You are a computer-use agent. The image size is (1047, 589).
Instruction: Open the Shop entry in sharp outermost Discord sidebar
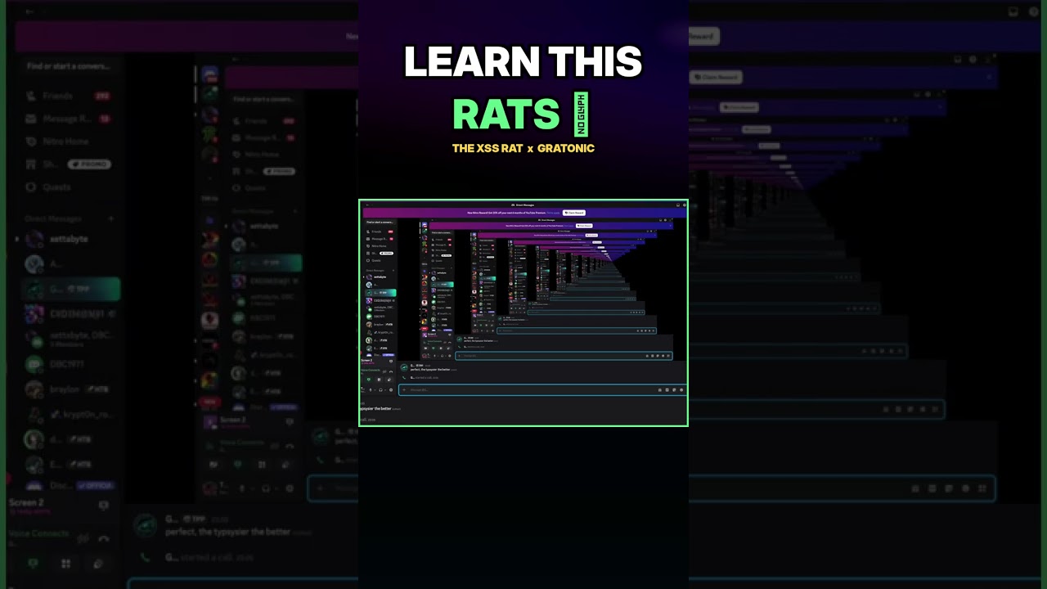379,254
